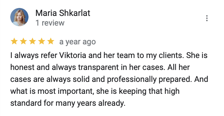This screenshot has width=224, height=116.
Task: Open the three-dot more options menu
Action: (x=207, y=18)
